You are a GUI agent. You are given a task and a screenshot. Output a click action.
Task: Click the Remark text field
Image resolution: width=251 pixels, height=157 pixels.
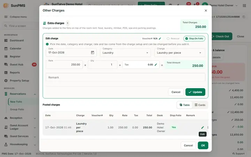(125, 77)
